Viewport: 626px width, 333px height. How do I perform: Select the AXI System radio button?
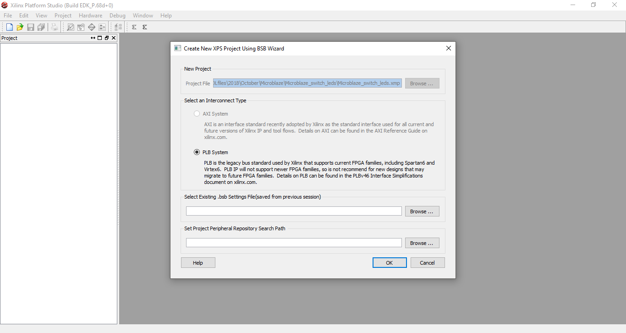197,114
